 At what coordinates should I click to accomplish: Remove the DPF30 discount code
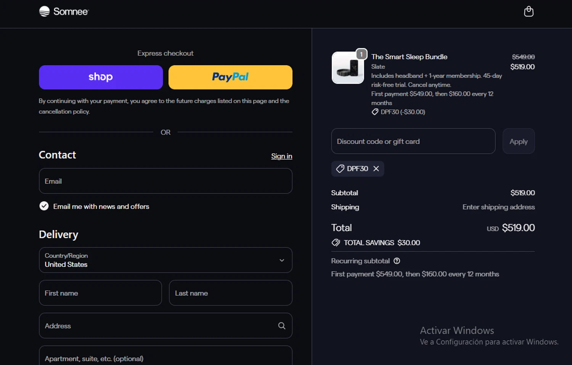click(376, 169)
